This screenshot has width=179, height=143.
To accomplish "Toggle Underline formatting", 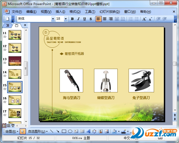I will [84, 19].
